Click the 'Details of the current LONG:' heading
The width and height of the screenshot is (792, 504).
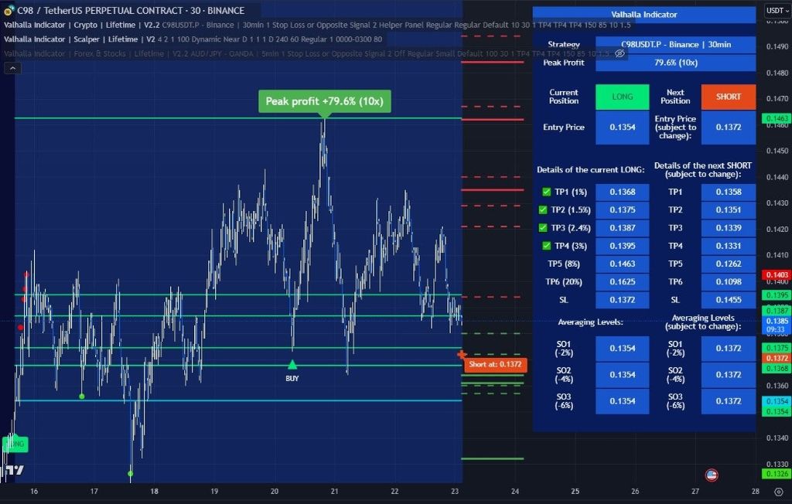590,170
